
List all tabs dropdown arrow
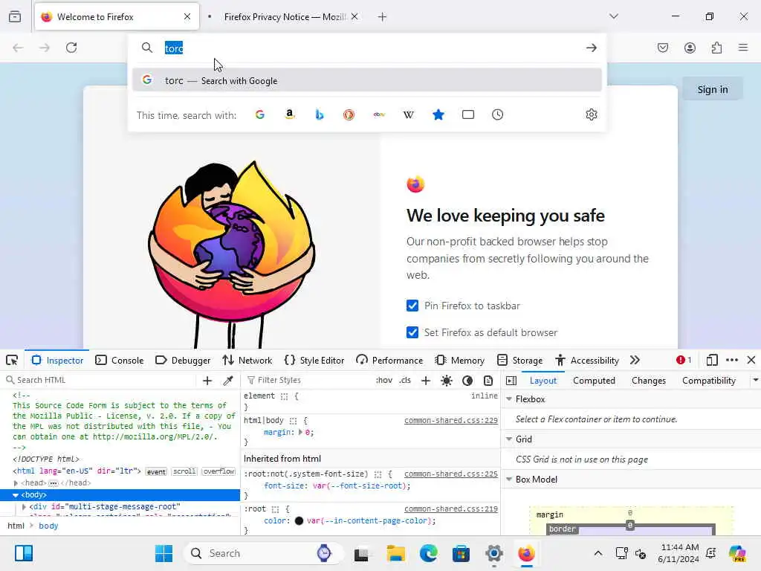click(x=614, y=16)
